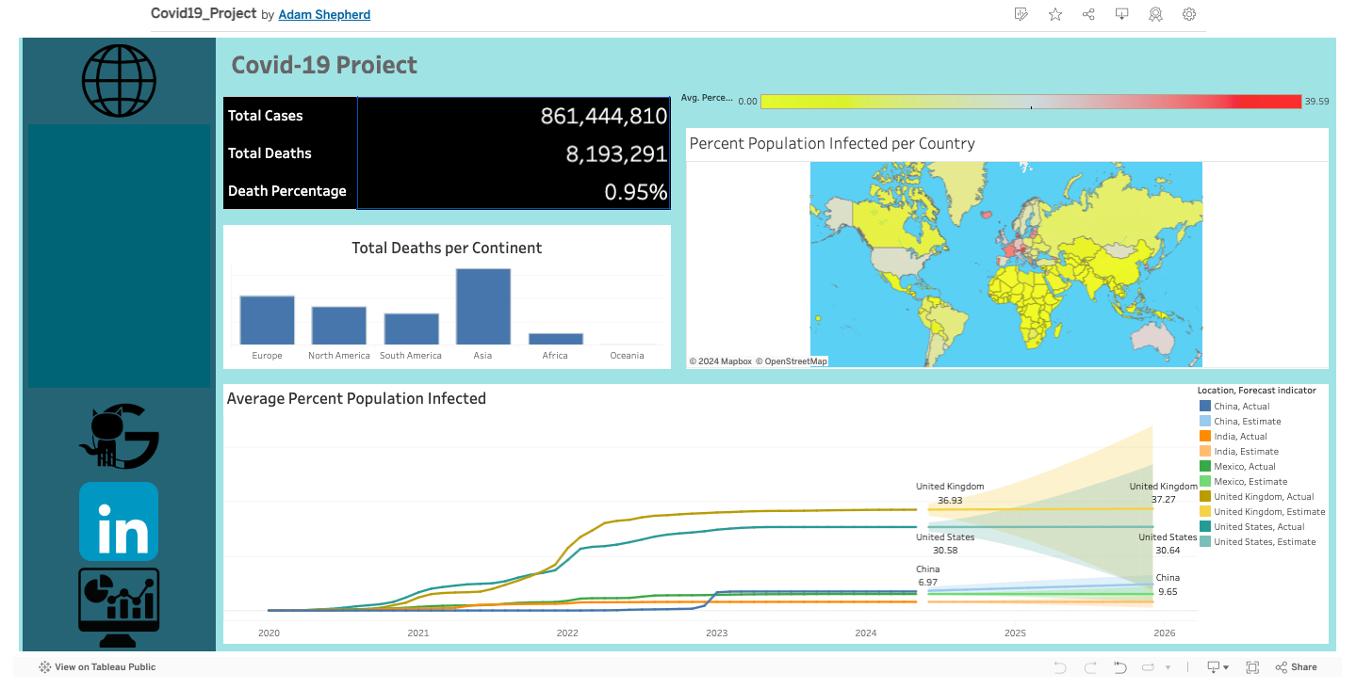Open Adam Shepherd's author profile link
Viewport: 1356px width, 689px height.
tap(324, 14)
